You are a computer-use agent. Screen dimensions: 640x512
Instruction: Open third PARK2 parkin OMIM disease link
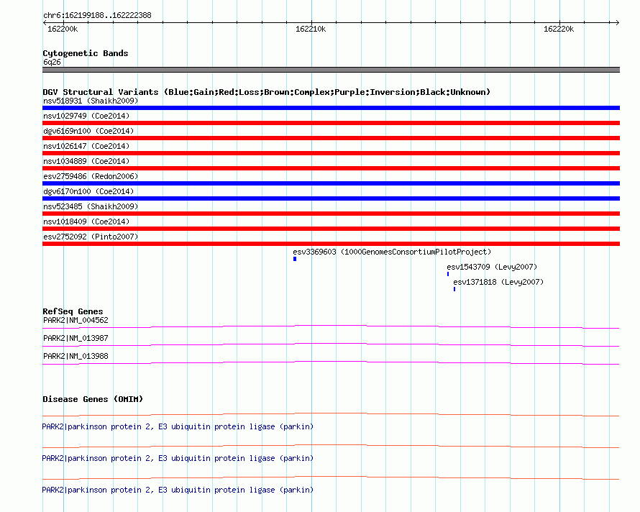tap(178, 490)
